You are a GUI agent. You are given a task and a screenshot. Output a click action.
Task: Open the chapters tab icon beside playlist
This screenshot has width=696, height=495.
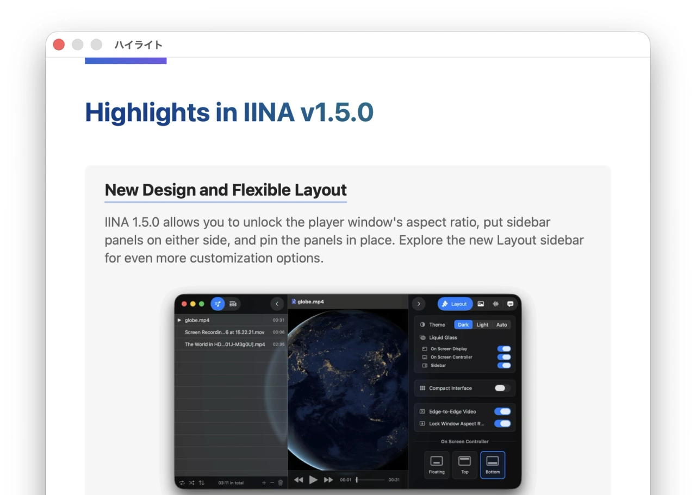[233, 304]
